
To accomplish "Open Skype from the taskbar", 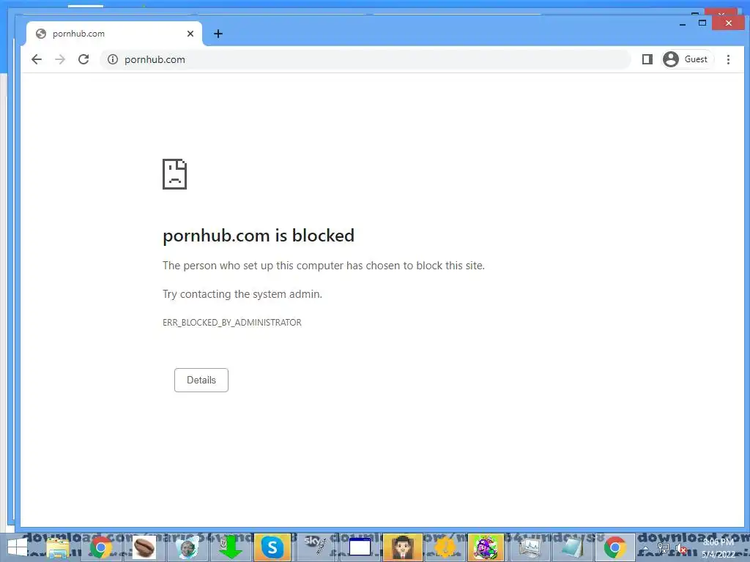I will click(x=272, y=547).
